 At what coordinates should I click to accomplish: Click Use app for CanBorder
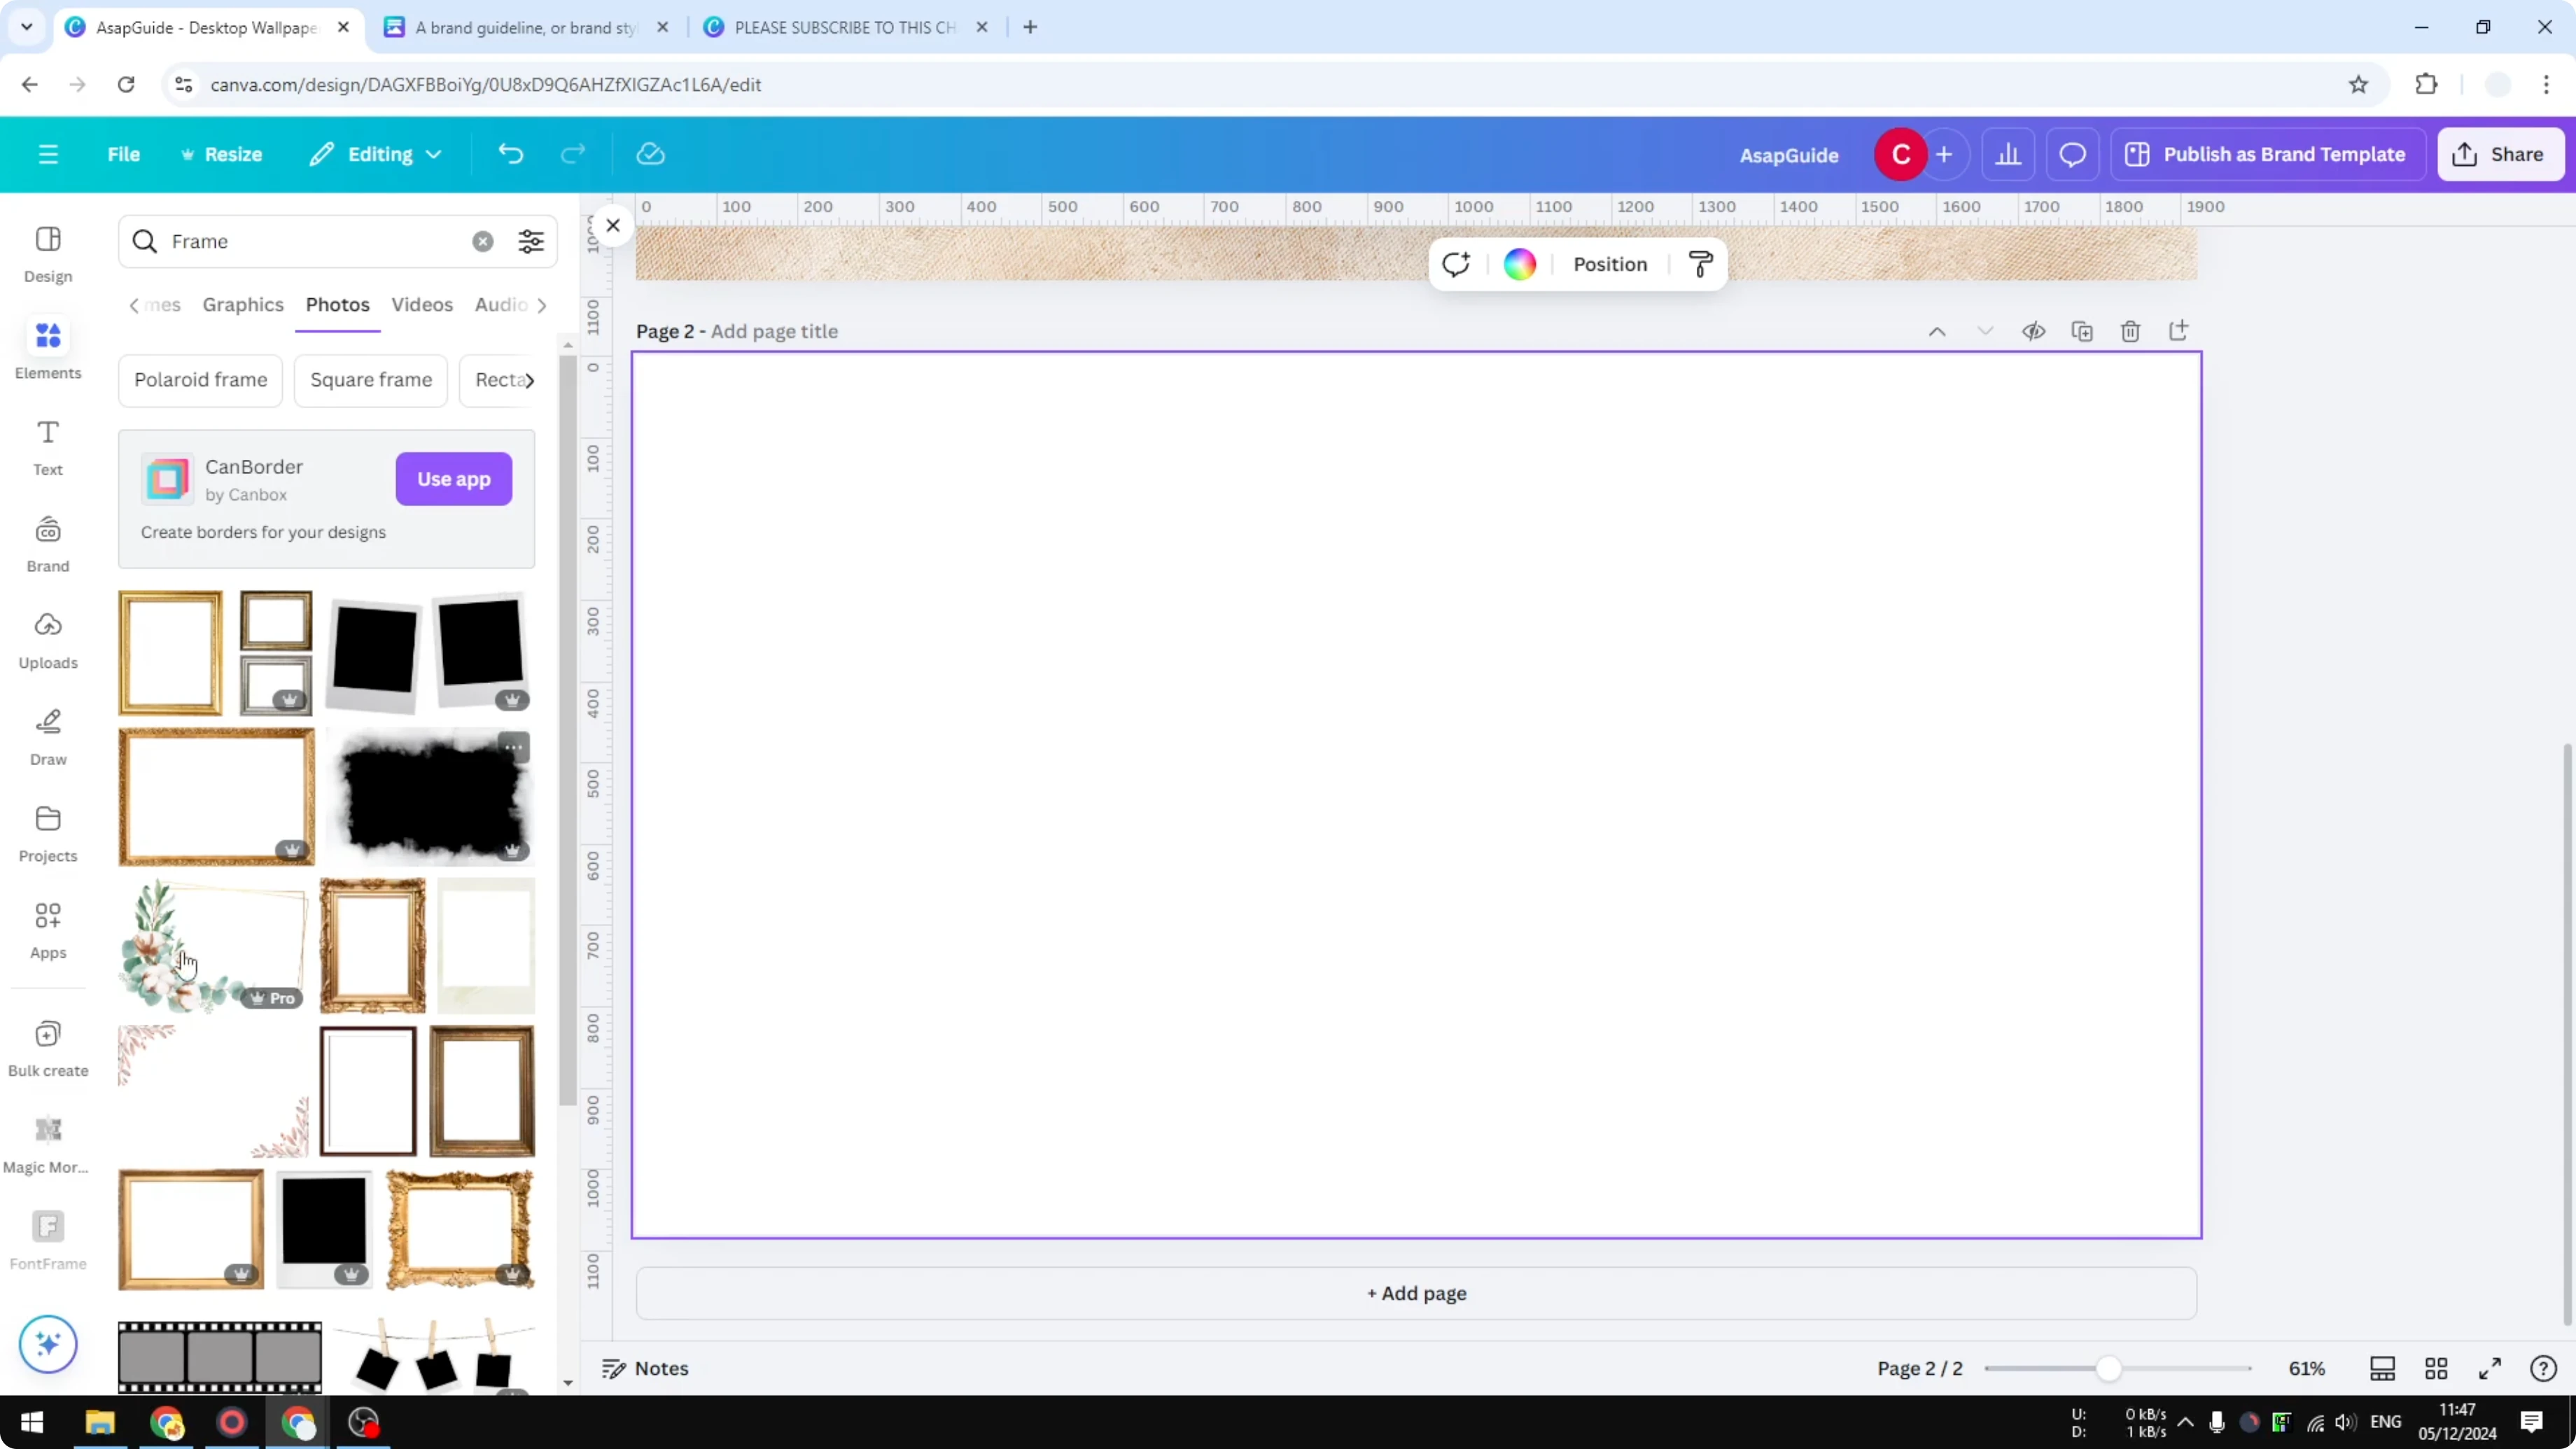pyautogui.click(x=453, y=479)
